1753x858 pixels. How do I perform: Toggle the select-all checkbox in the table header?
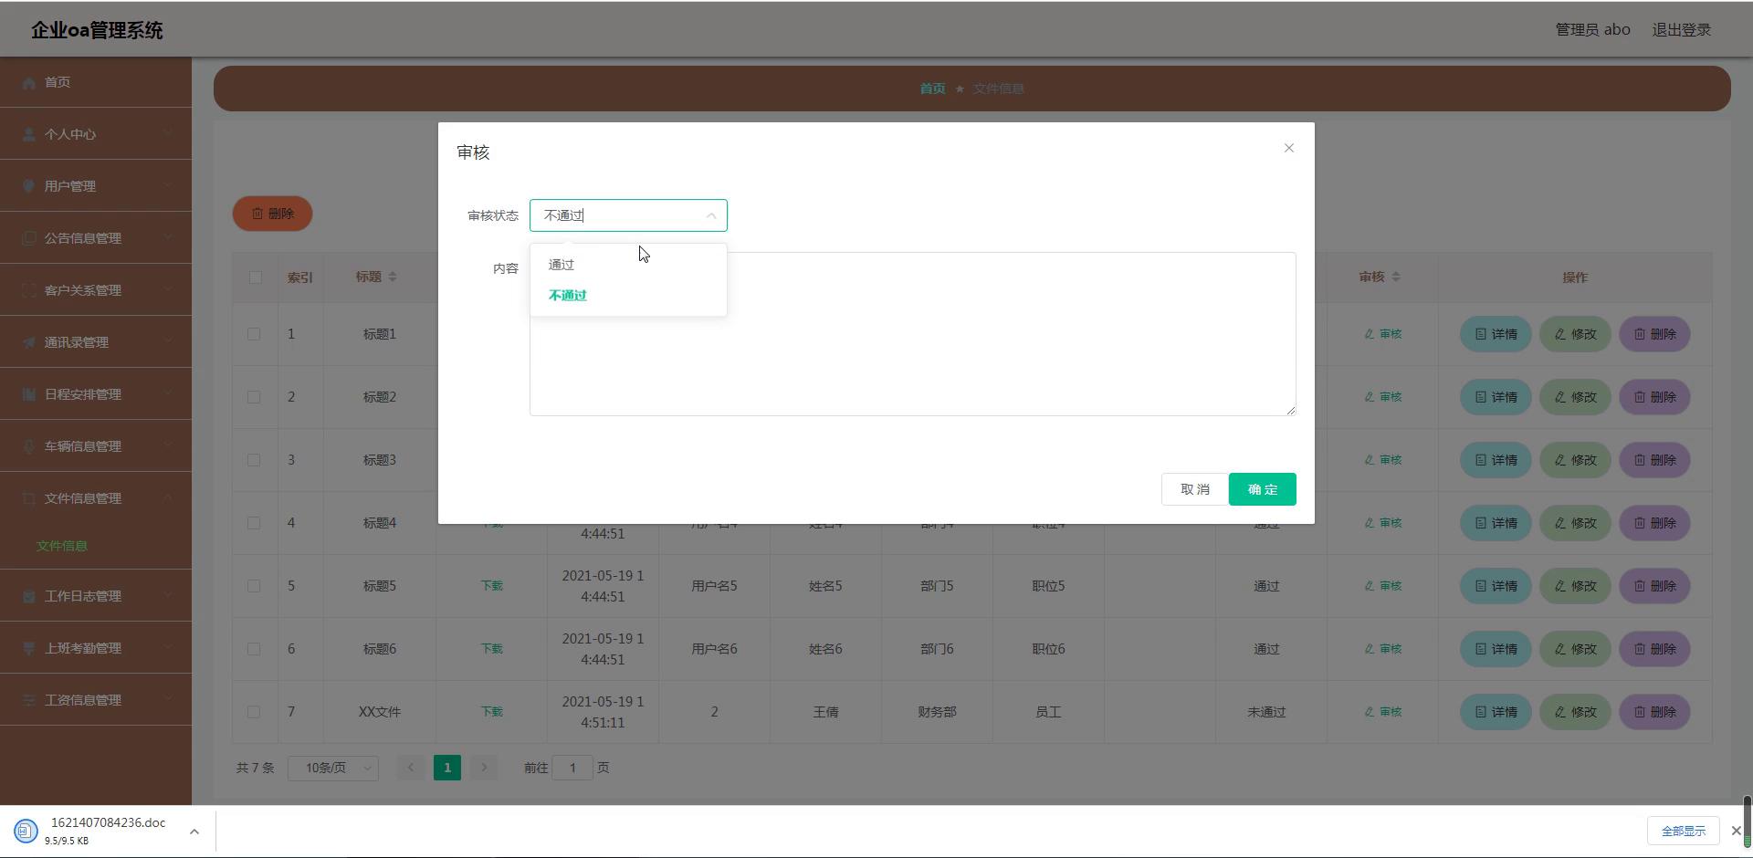pyautogui.click(x=255, y=277)
